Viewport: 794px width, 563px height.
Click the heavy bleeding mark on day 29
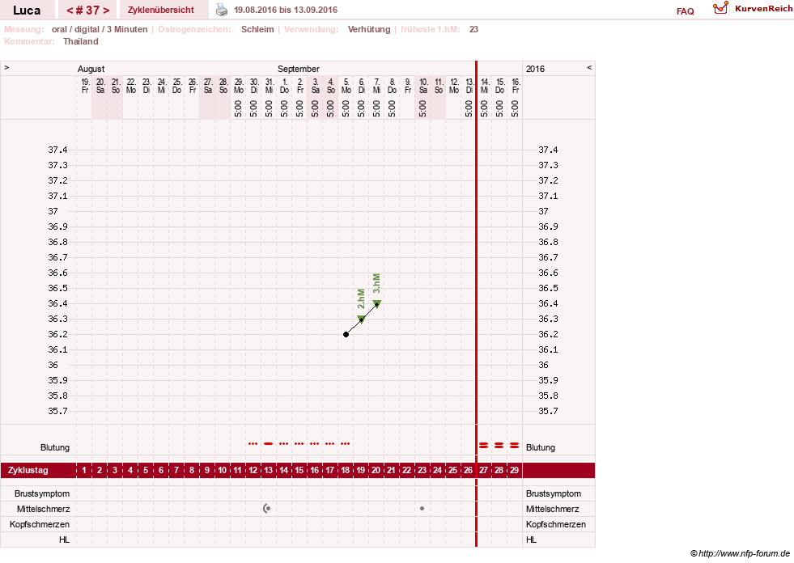point(515,445)
